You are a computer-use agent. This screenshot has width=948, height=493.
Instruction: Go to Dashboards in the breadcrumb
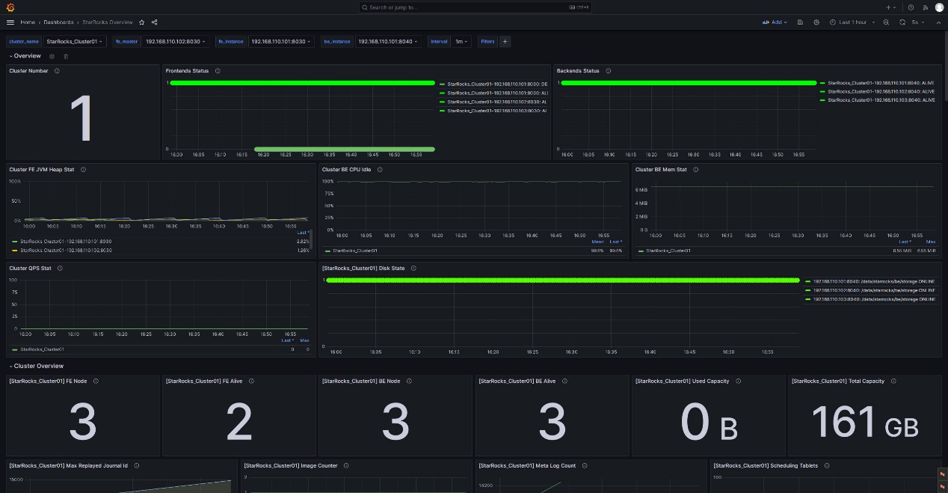pos(58,22)
